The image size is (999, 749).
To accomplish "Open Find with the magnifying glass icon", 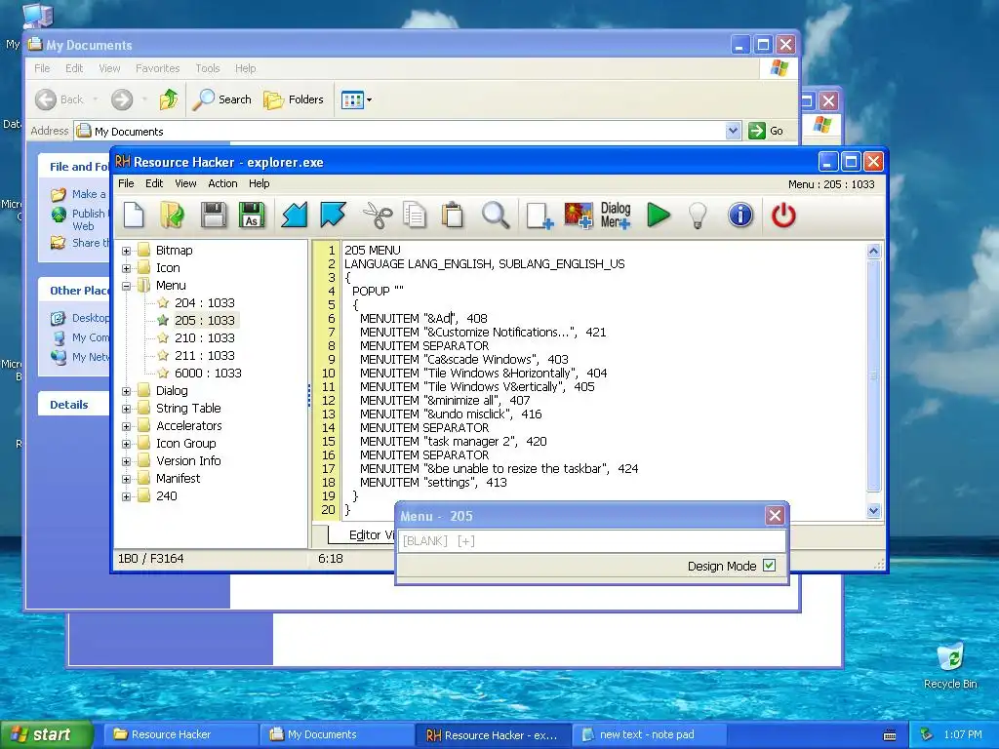I will coord(495,216).
